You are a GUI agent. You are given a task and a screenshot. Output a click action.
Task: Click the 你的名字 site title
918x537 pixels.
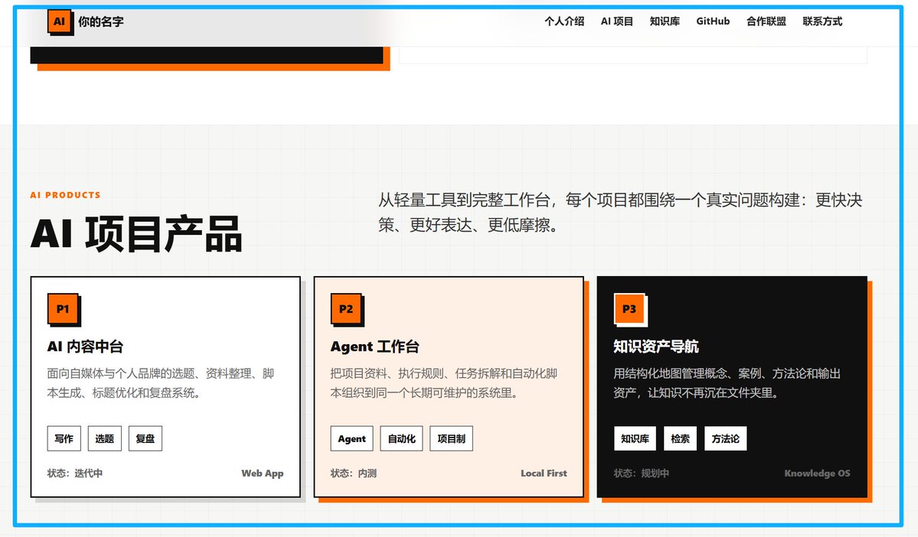point(101,21)
